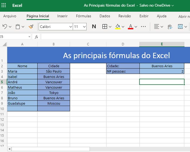Click in the formula bar field
Image resolution: width=190 pixels, height=152 pixels.
pyautogui.click(x=115, y=37)
